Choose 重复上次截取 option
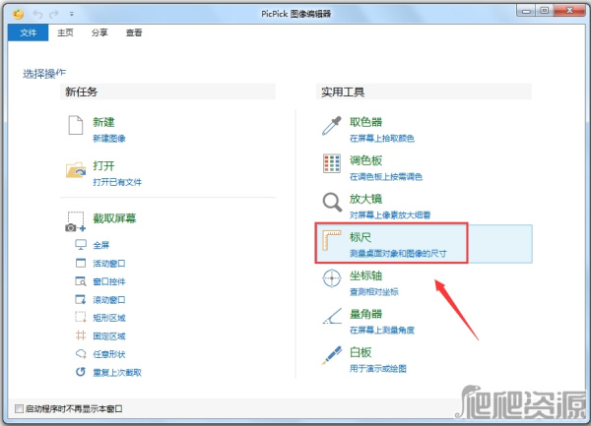The width and height of the screenshot is (591, 426). click(x=117, y=373)
